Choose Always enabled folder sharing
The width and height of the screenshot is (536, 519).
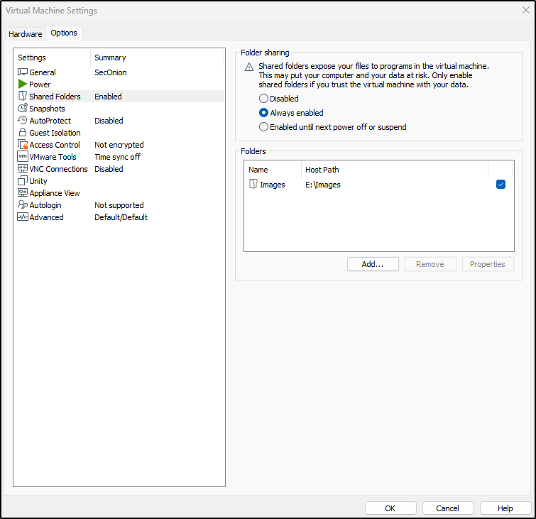(264, 113)
